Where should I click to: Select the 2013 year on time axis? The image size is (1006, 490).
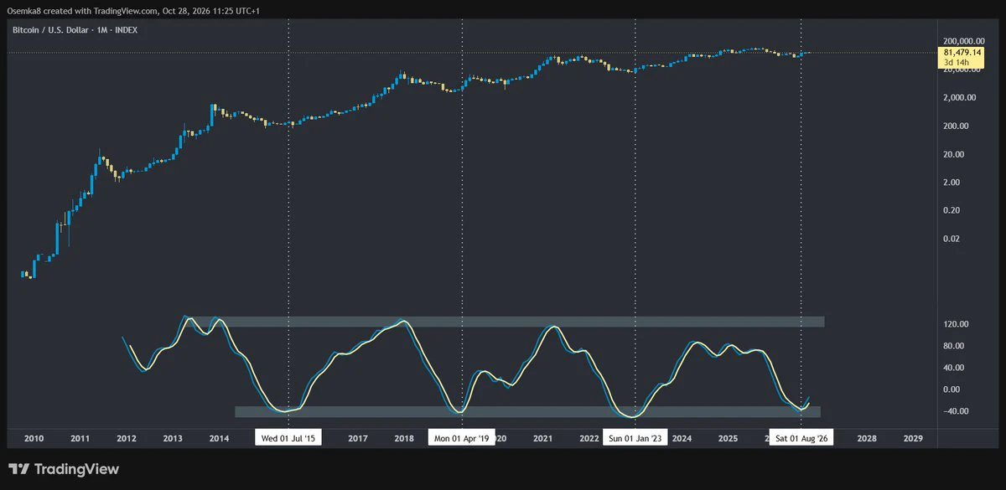click(173, 438)
